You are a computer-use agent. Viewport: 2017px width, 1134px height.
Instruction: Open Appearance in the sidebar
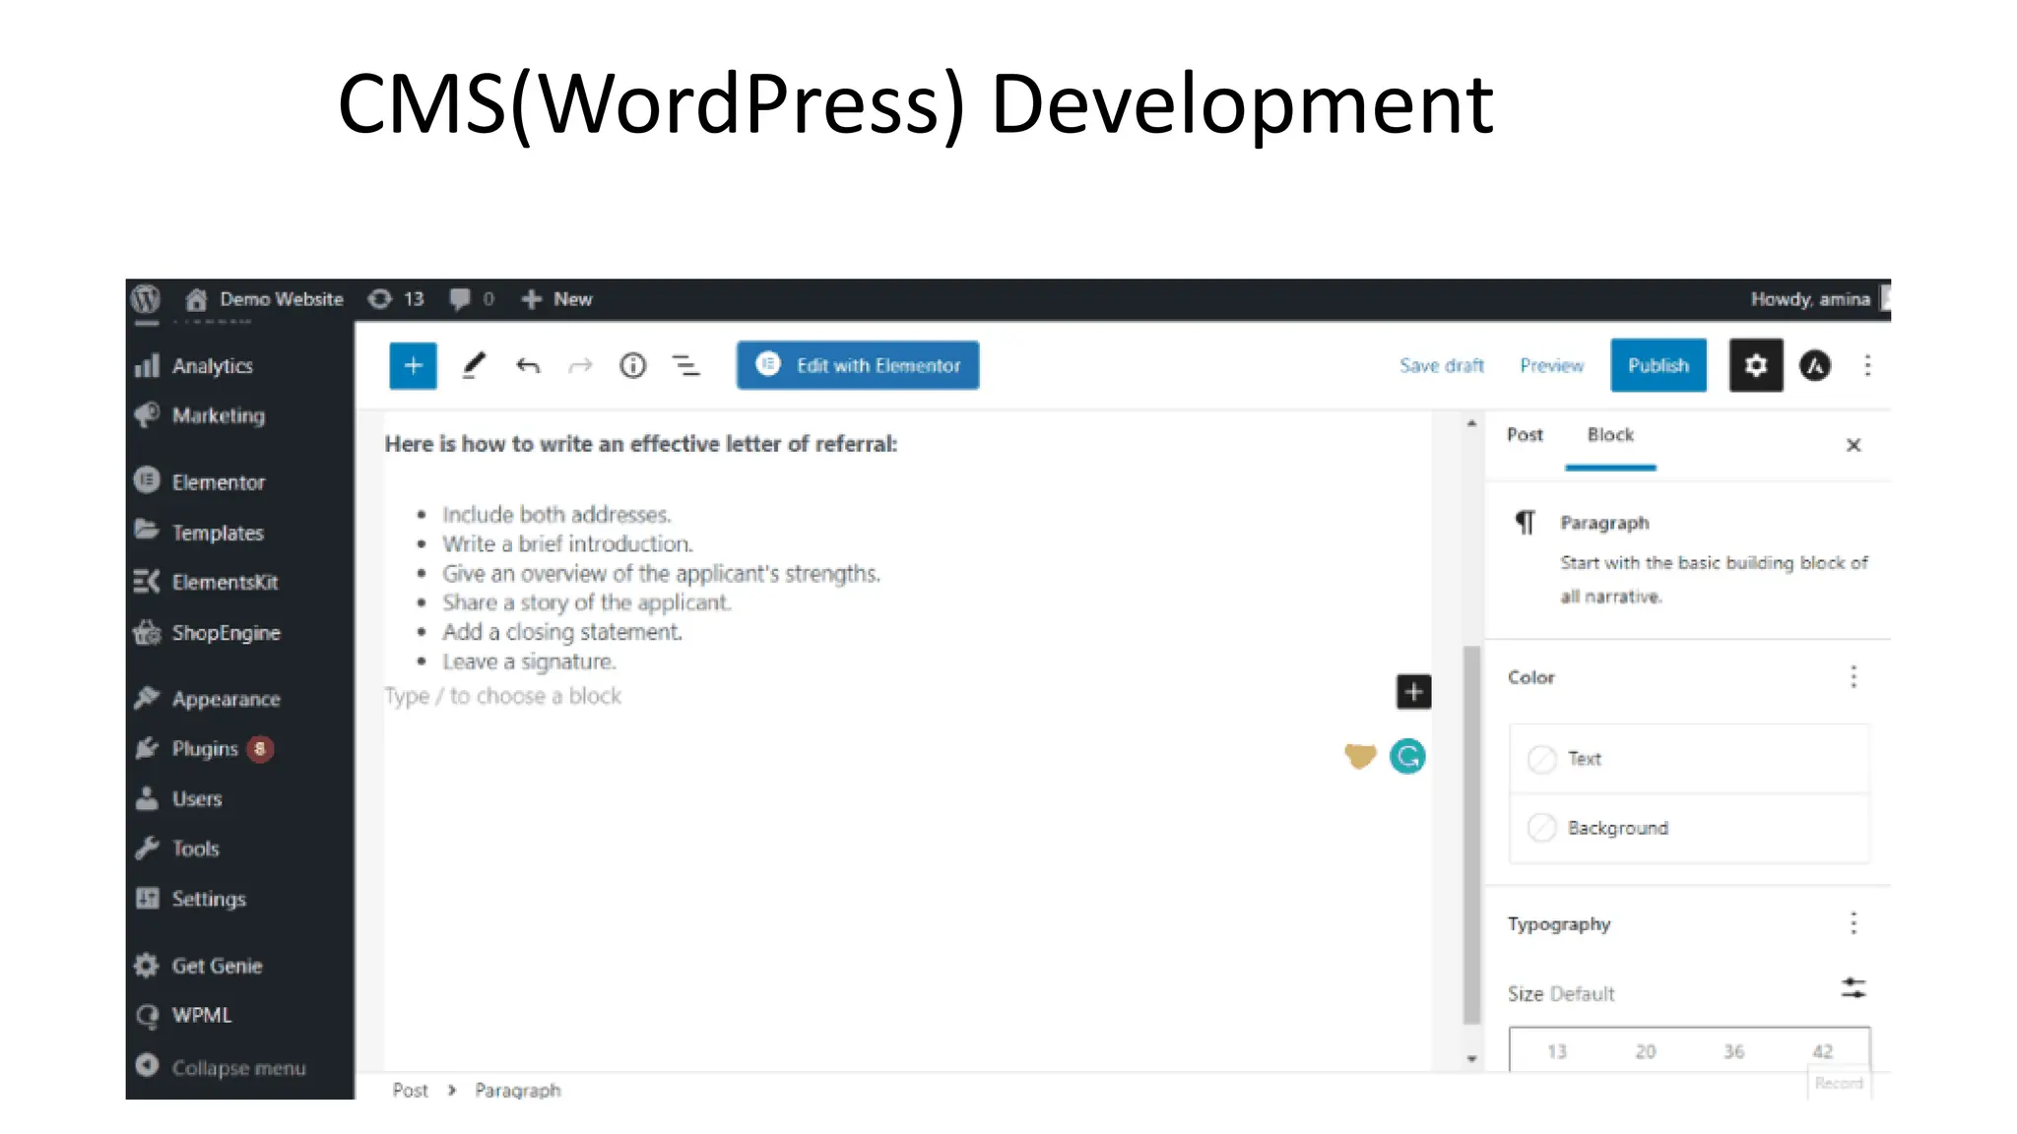click(x=208, y=699)
